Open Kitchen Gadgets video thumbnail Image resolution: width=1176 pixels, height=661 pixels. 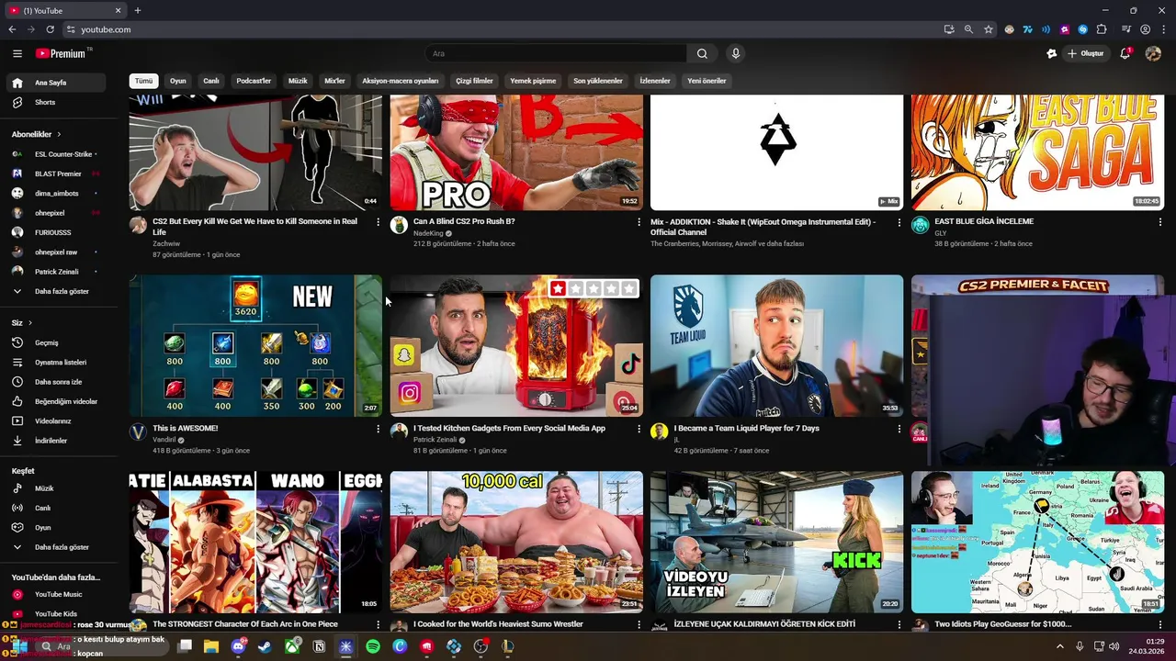(516, 346)
